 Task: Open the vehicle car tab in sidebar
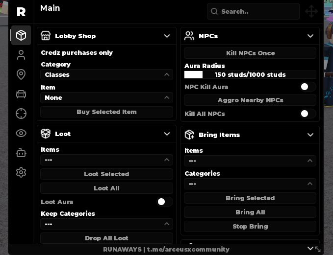point(21,94)
